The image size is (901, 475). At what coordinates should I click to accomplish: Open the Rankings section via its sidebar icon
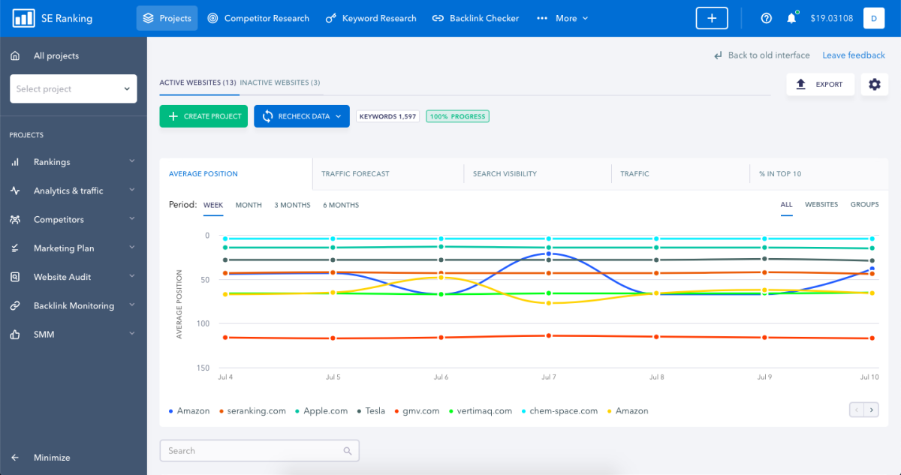pyautogui.click(x=15, y=161)
